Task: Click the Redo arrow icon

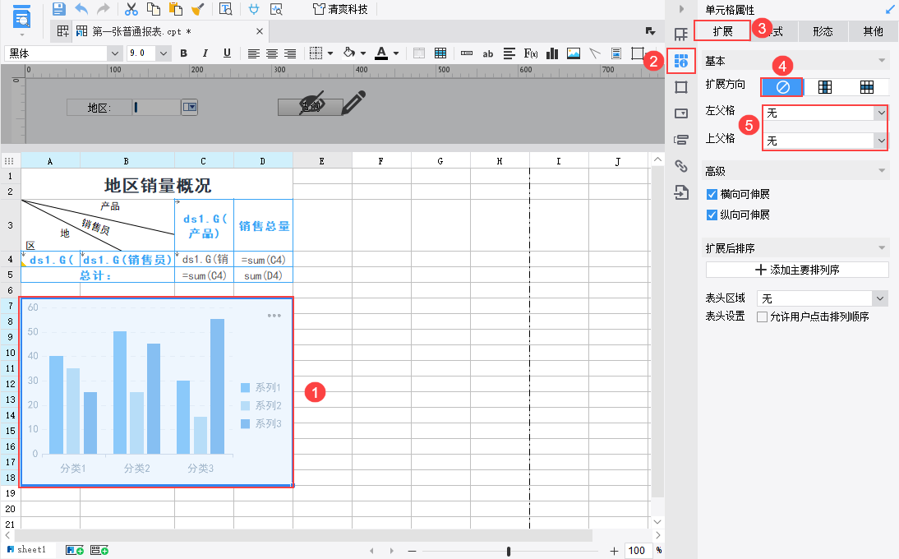Action: [x=104, y=8]
